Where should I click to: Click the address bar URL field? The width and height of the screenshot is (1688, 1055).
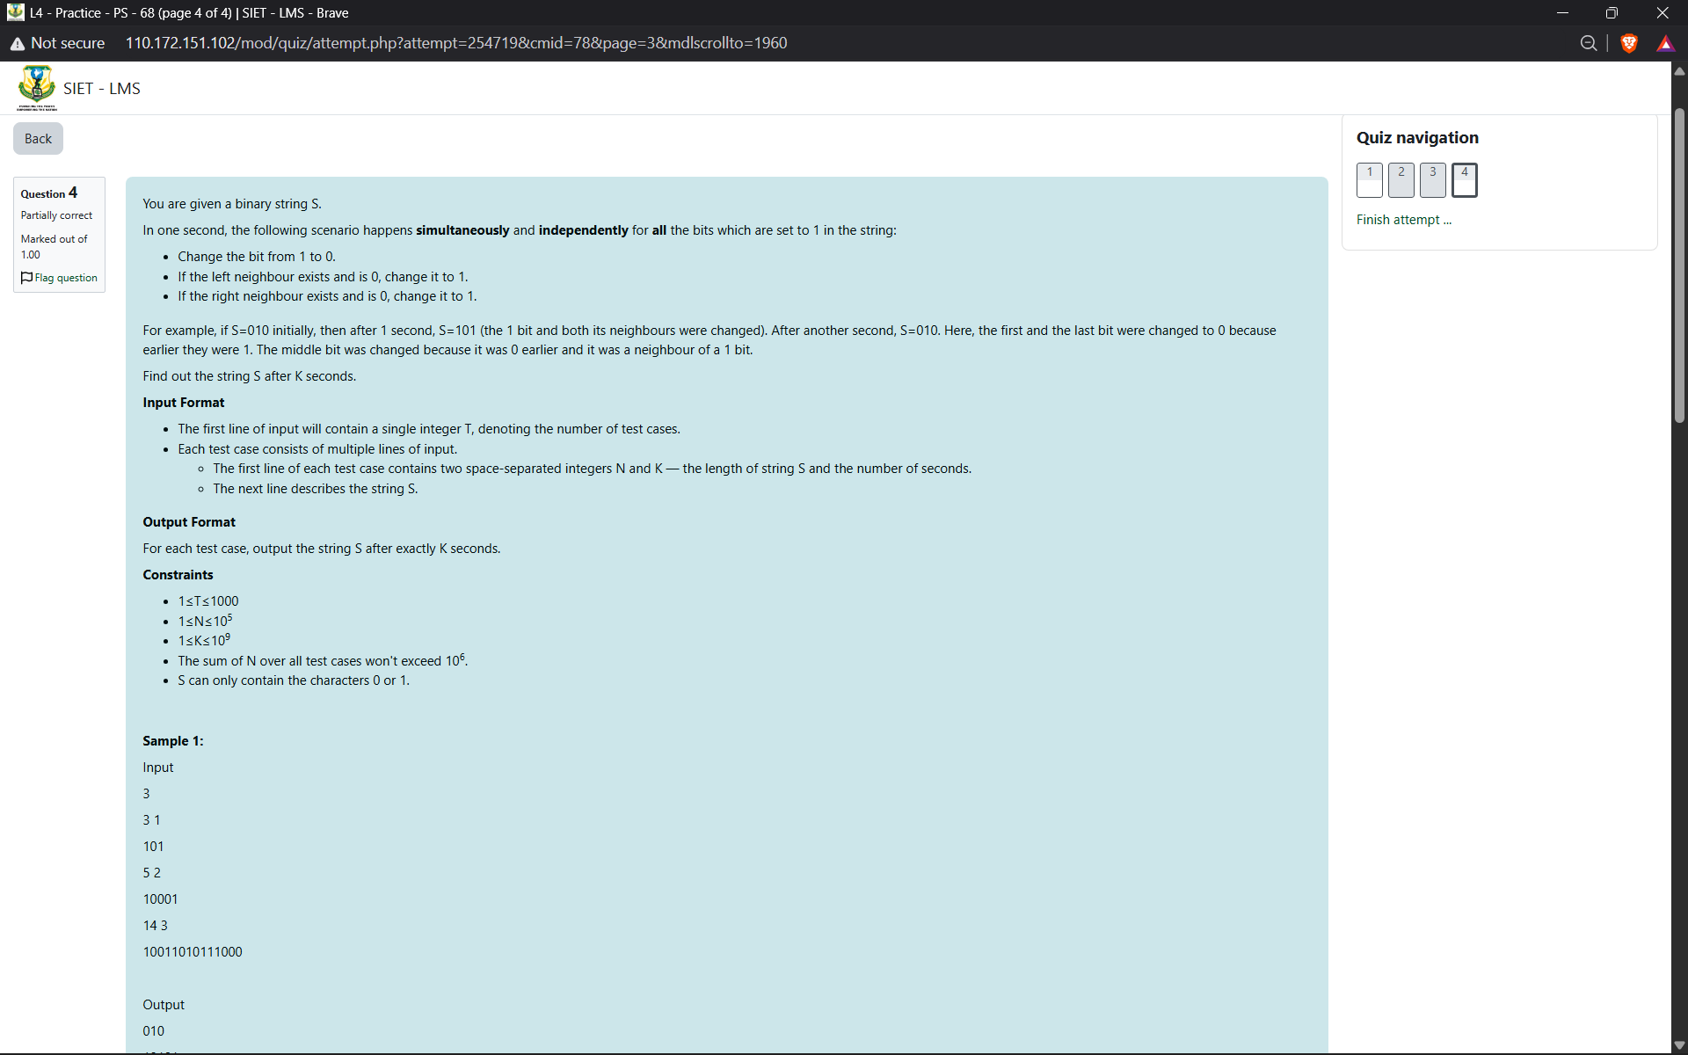pos(456,43)
